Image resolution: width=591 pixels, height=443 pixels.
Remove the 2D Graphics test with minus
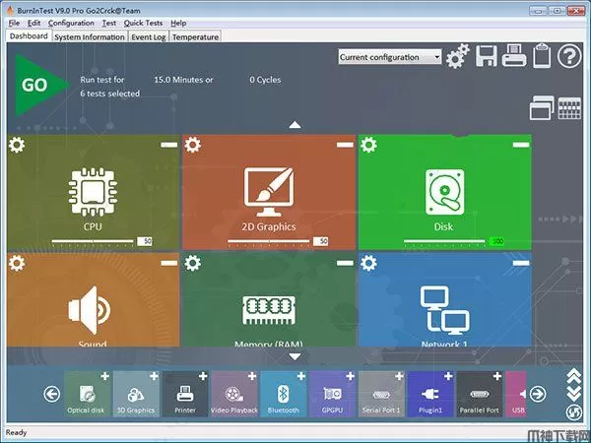(x=344, y=145)
